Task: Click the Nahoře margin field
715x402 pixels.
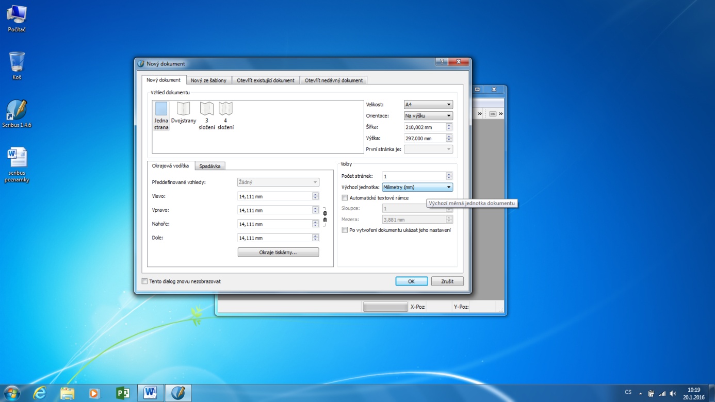Action: pos(274,224)
